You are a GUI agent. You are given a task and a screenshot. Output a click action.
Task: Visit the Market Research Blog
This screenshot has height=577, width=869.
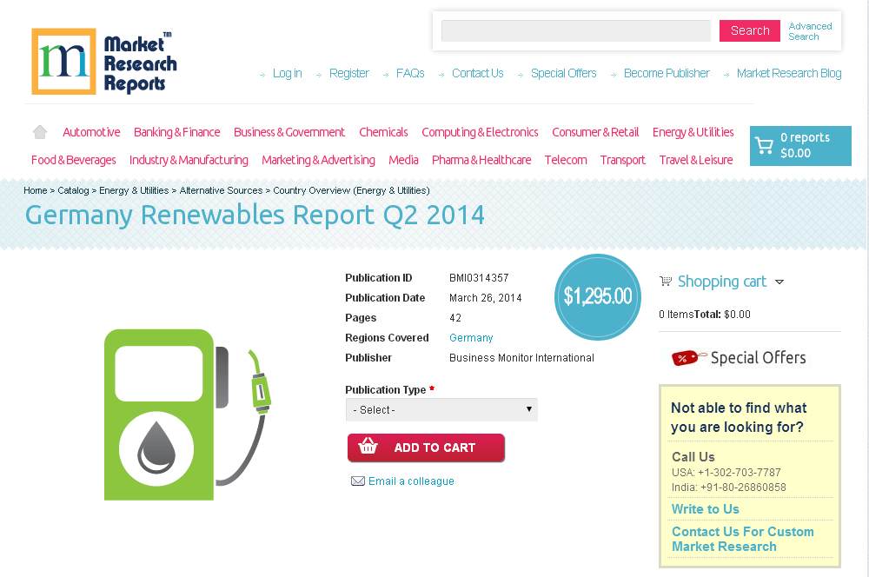click(x=789, y=73)
